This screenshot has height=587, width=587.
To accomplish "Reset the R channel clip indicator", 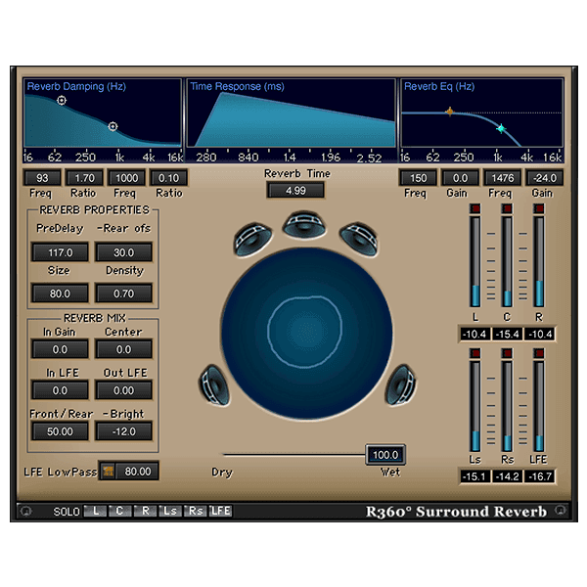I will click(539, 208).
